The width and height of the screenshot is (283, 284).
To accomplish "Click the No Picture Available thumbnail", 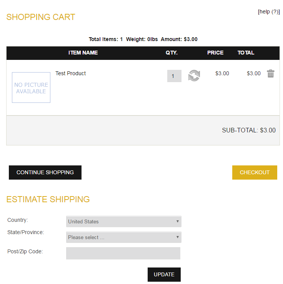I will pos(31,88).
